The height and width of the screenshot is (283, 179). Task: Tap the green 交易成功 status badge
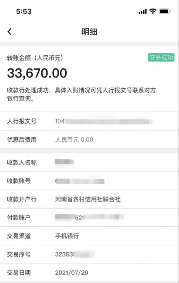point(161,57)
